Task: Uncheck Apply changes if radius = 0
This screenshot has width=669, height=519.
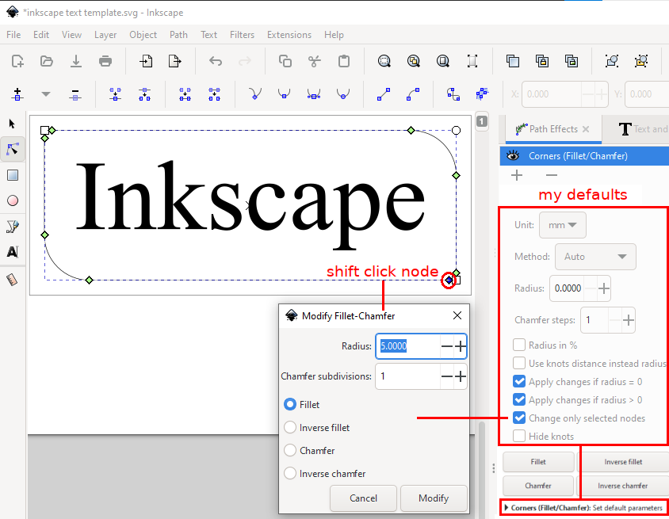Action: pyautogui.click(x=519, y=381)
